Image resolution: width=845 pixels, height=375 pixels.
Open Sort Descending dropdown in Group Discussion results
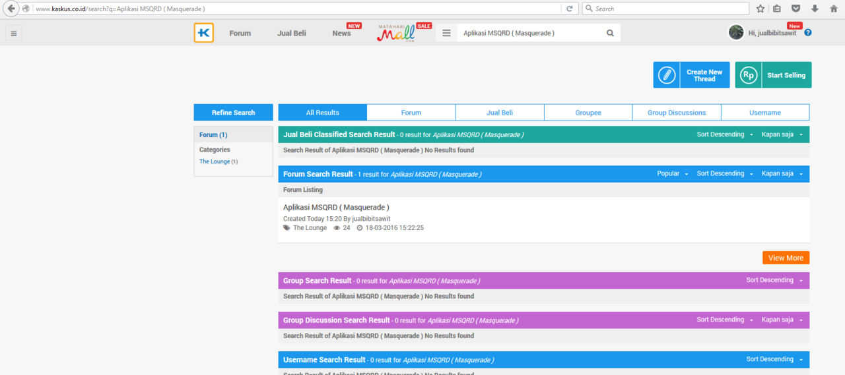725,320
